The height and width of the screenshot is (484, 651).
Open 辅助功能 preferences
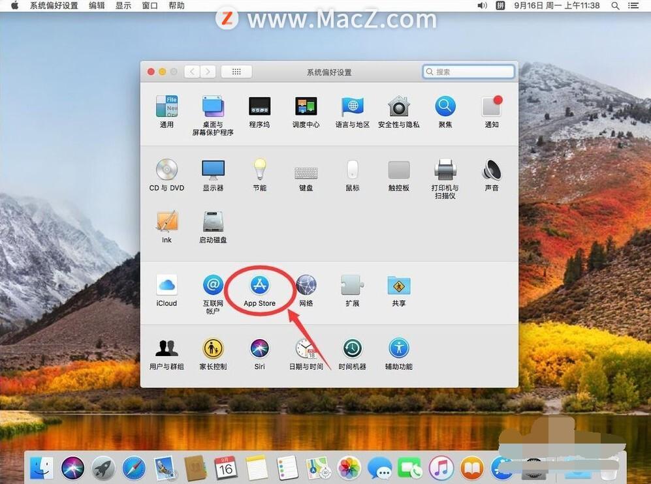tap(398, 348)
